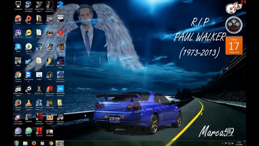259x146 pixels.
Task: Select the Handbrake desktop shortcut
Action: (x=50, y=104)
